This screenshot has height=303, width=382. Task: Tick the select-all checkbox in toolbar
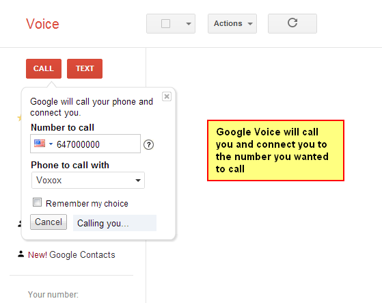coord(165,24)
